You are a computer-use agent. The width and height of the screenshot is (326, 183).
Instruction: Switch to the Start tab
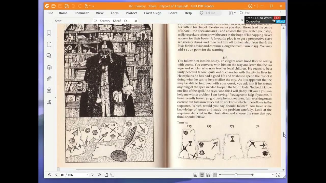coord(58,21)
